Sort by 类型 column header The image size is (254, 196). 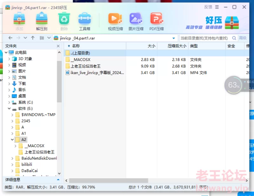207,46
